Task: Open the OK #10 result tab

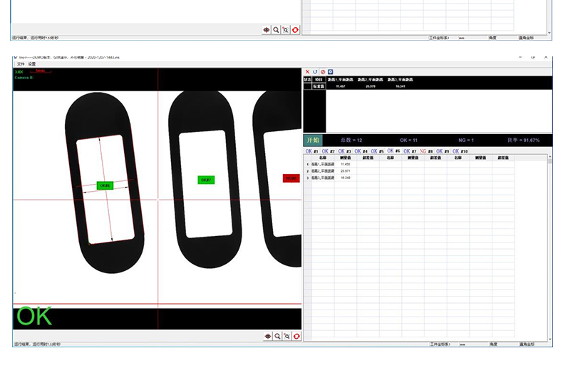Action: [460, 152]
